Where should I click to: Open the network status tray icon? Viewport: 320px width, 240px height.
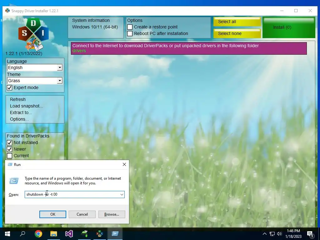pyautogui.click(x=272, y=234)
